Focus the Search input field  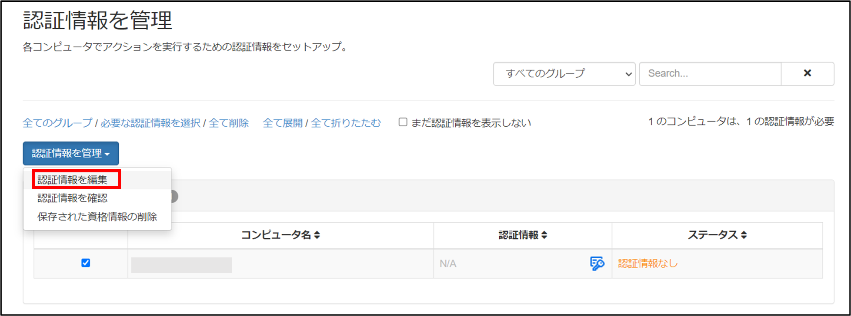click(710, 74)
